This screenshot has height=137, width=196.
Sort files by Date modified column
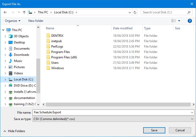(x=123, y=28)
